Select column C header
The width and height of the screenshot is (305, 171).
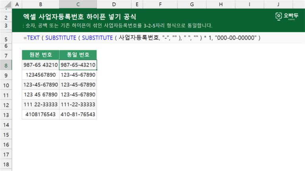click(x=78, y=4)
